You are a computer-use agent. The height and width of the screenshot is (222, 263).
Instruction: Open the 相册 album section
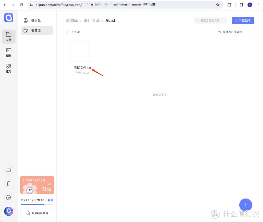9,53
